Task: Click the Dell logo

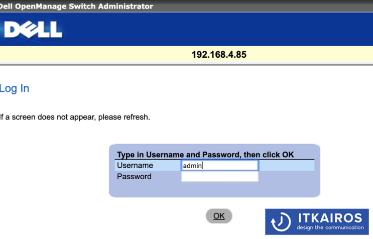Action: pyautogui.click(x=32, y=29)
